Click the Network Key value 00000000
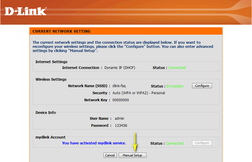This screenshot has width=252, height=162. click(x=121, y=100)
